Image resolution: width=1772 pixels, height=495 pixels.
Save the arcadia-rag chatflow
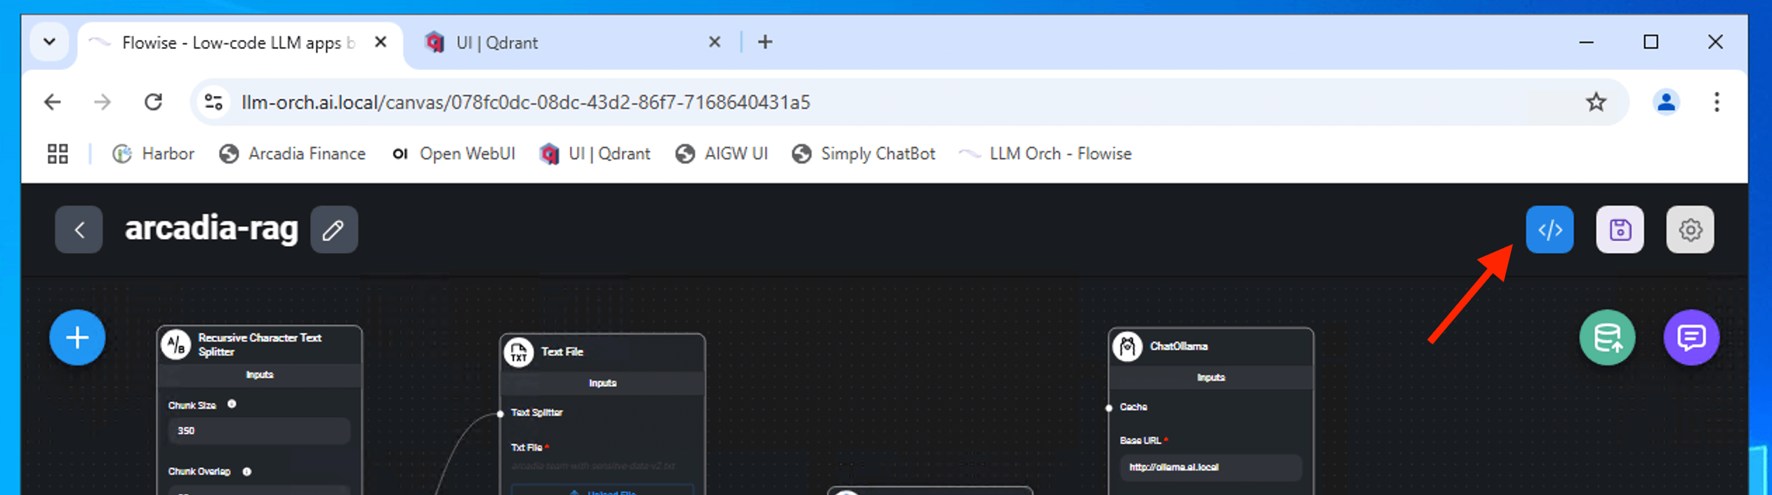[x=1619, y=229]
